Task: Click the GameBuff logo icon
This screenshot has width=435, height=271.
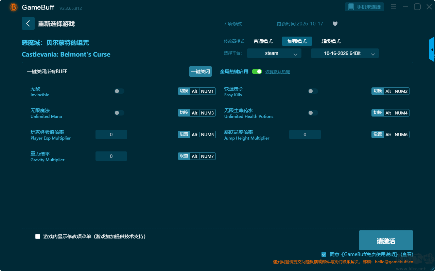Action: coord(14,7)
